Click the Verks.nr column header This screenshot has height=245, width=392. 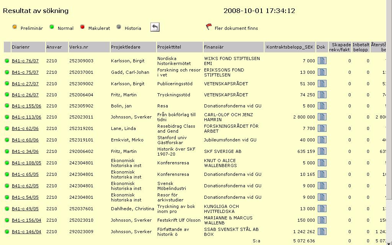coord(89,47)
